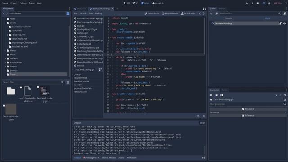288x162 pixels.
Task: Open Collectable.gd in script list
Action: (84, 44)
